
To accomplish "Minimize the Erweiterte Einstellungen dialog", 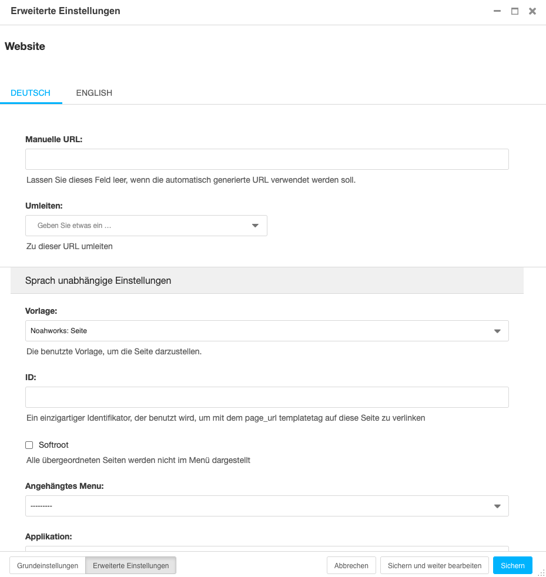I will [497, 11].
